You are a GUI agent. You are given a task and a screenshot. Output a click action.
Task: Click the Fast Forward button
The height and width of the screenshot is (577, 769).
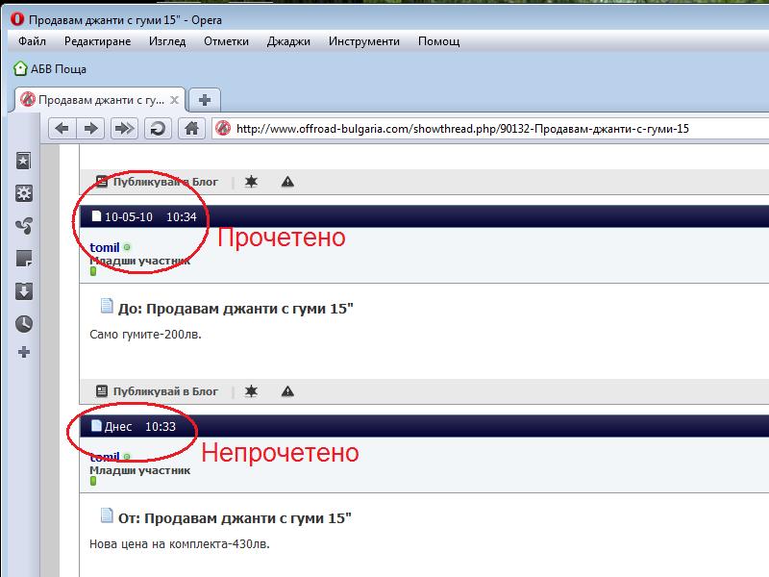coord(124,129)
